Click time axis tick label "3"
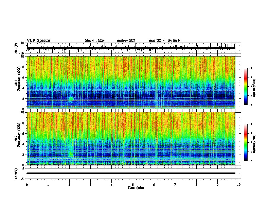This screenshot has width=269, height=207. [90, 185]
